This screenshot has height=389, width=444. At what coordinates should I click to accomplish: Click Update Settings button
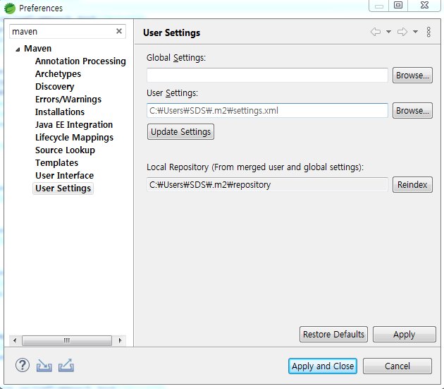coord(180,131)
